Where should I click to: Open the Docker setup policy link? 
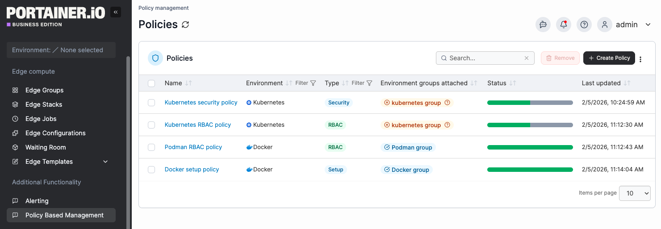point(192,170)
